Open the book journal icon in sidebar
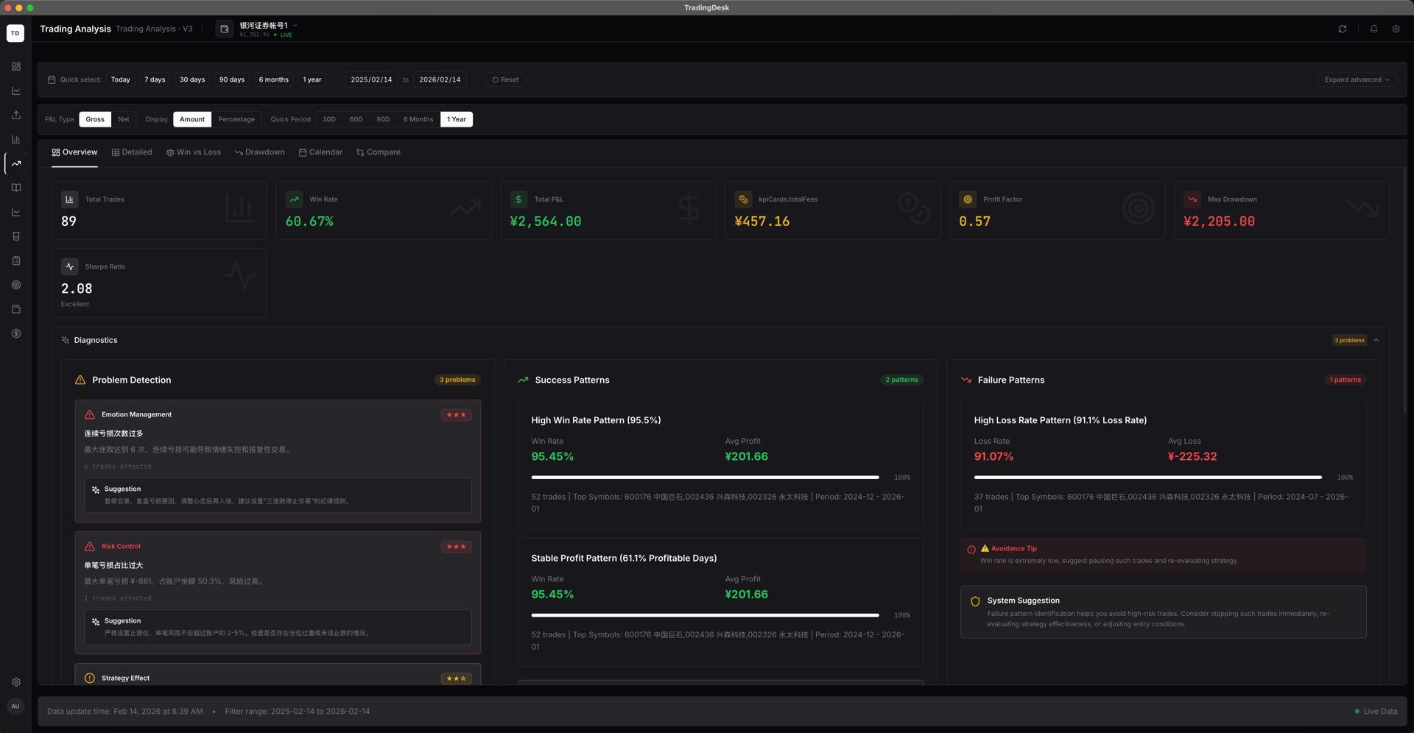Image resolution: width=1414 pixels, height=733 pixels. point(15,188)
